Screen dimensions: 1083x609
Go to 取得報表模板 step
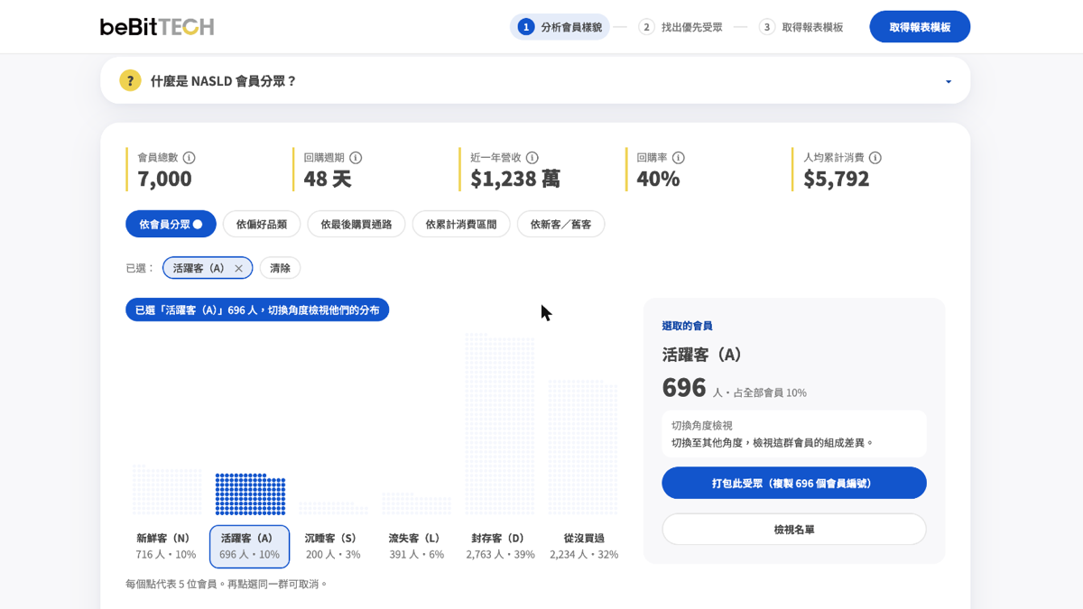point(801,27)
